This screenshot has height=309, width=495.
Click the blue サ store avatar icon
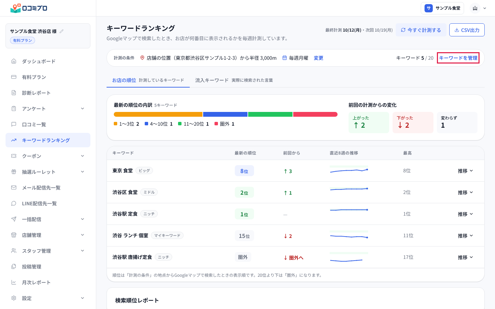point(429,8)
